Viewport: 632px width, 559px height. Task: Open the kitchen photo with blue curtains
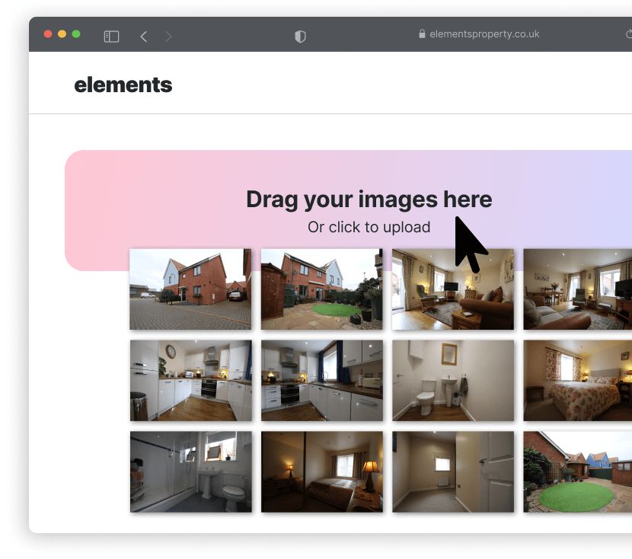(x=321, y=381)
